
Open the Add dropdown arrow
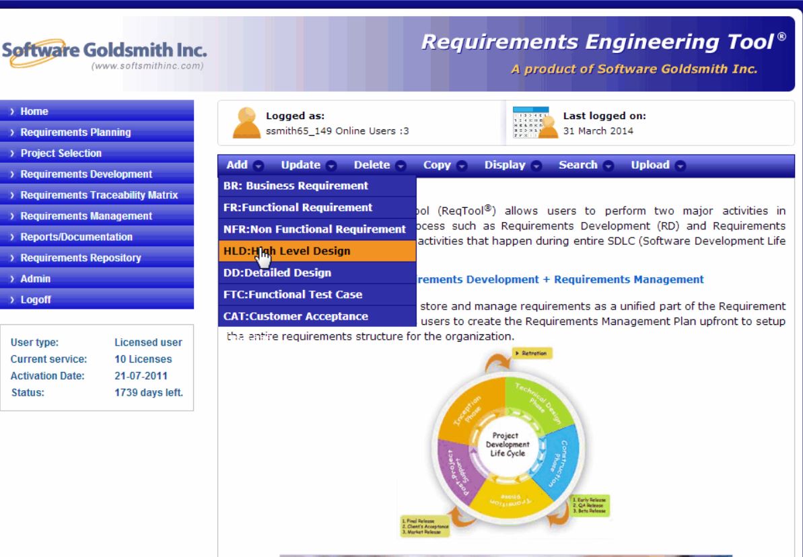click(x=258, y=166)
